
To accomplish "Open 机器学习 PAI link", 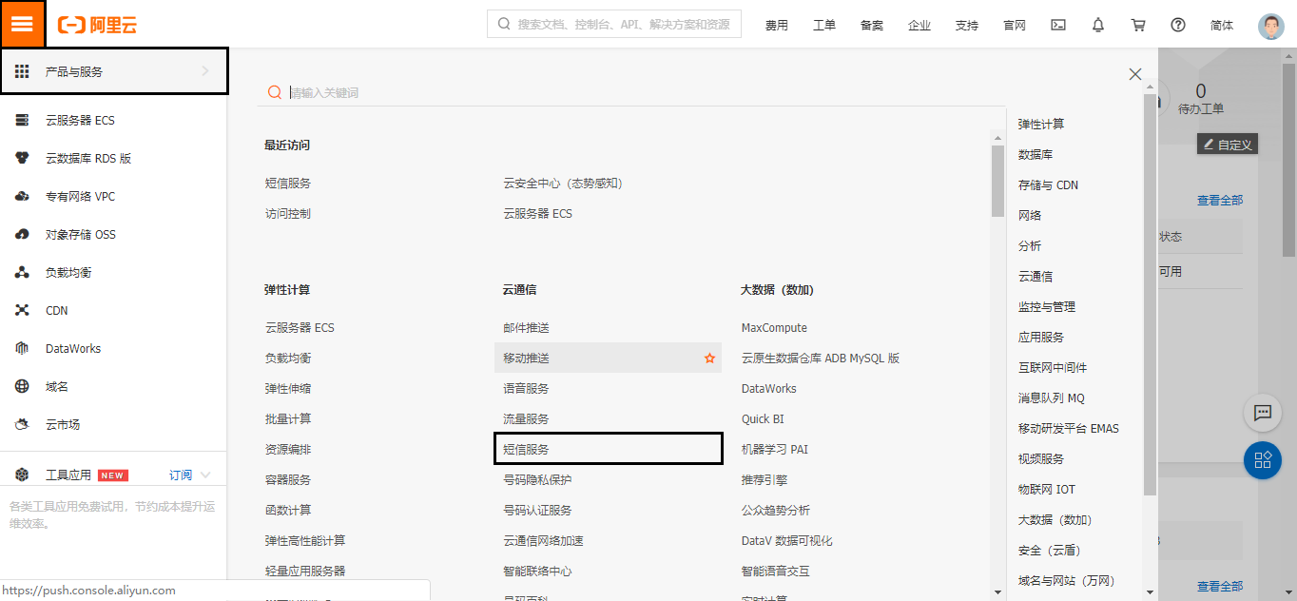I will click(x=774, y=450).
